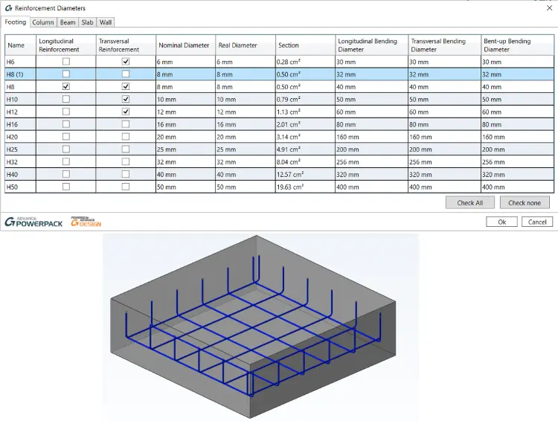Enable Transversal Reinforcement for H50

126,187
